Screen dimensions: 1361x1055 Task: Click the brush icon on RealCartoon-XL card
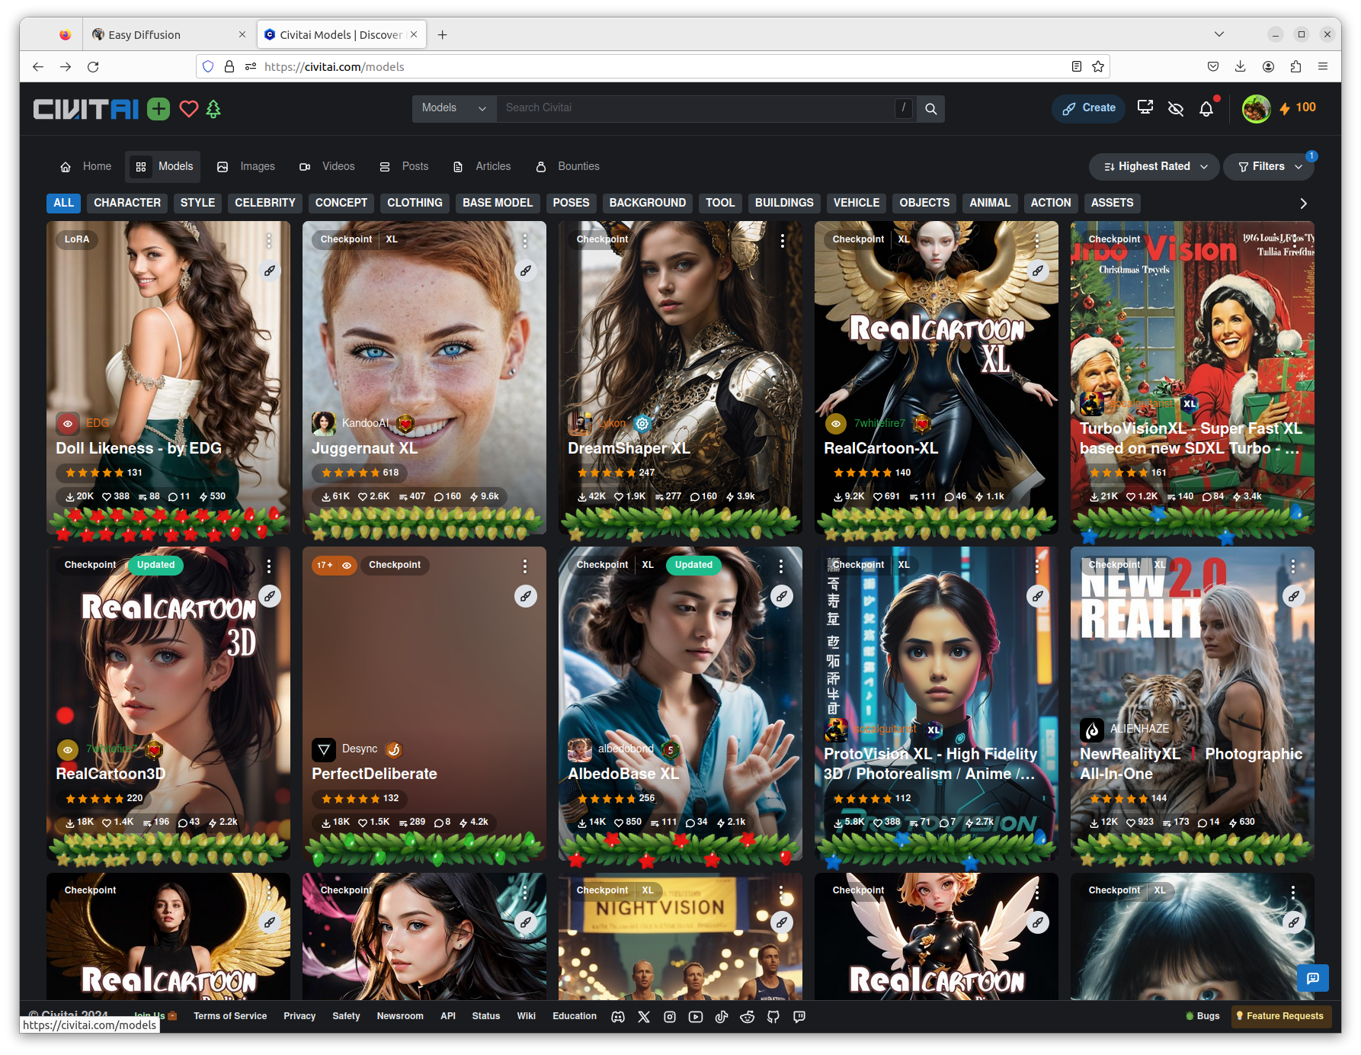click(1038, 271)
